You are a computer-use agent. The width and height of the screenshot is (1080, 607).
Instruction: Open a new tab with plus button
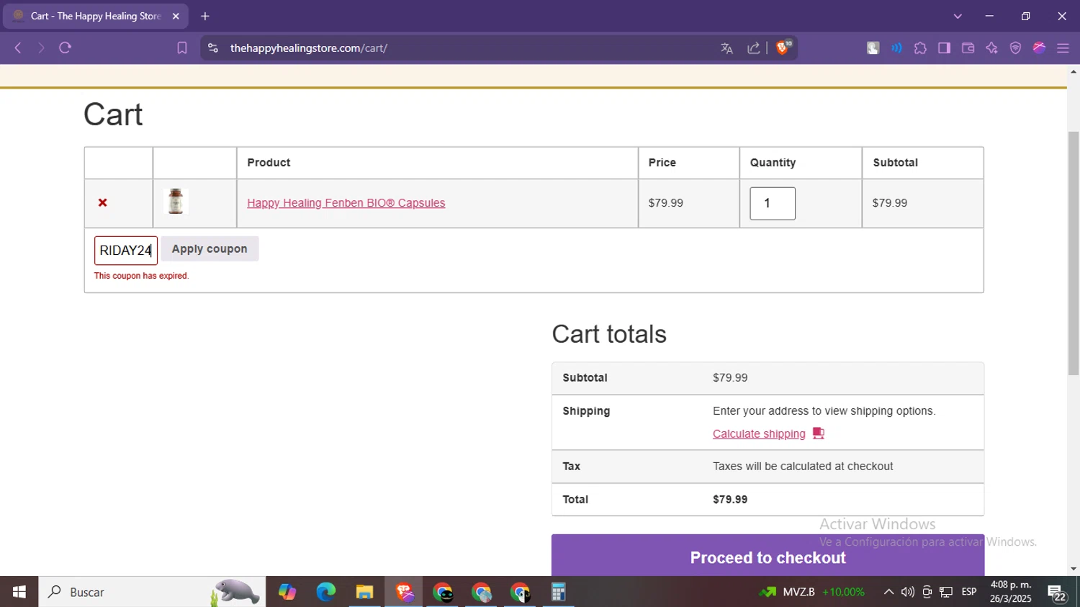click(x=205, y=16)
